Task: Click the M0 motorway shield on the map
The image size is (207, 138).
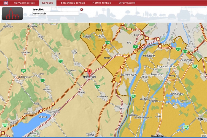Action: point(178,49)
